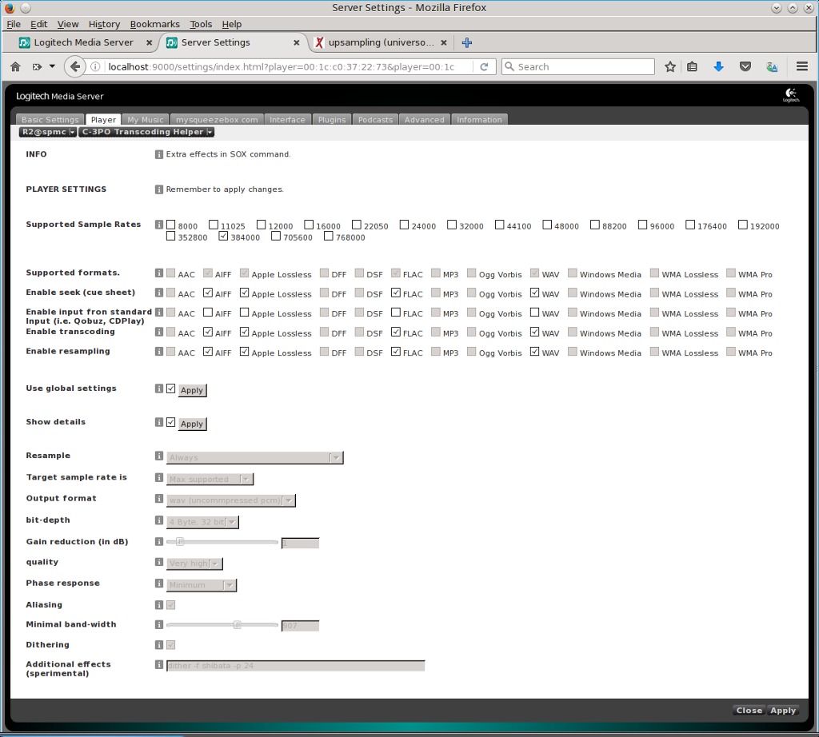Toggle the Show details checkbox
Image resolution: width=819 pixels, height=737 pixels.
pyautogui.click(x=171, y=422)
